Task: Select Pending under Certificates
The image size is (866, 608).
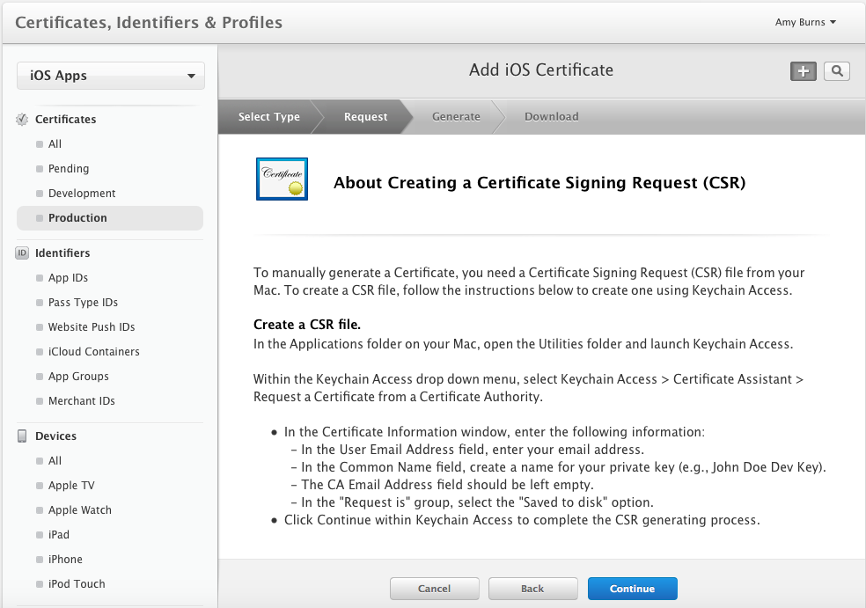Action: click(70, 168)
